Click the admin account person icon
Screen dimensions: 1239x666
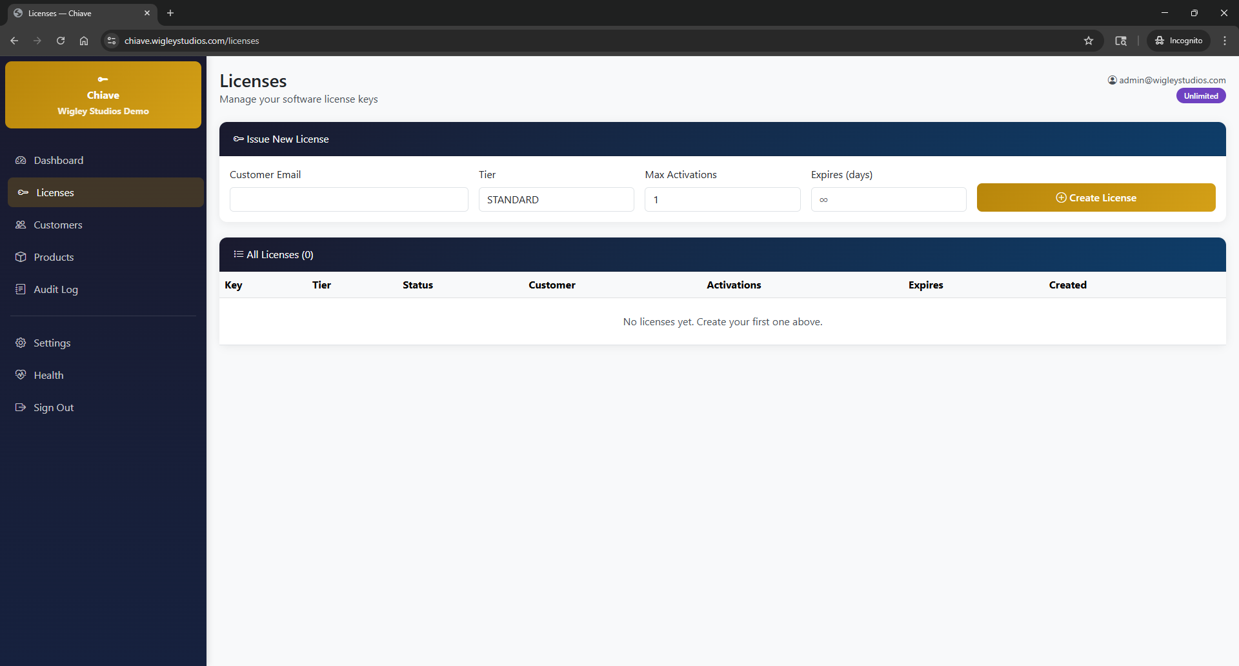click(1112, 80)
